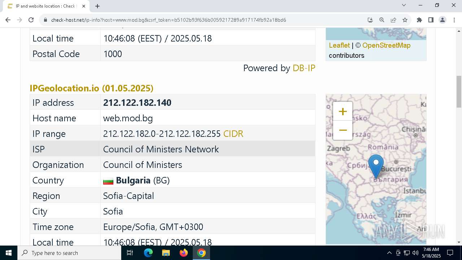Toggle the browser side panel
This screenshot has height=260, width=462.
[431, 20]
